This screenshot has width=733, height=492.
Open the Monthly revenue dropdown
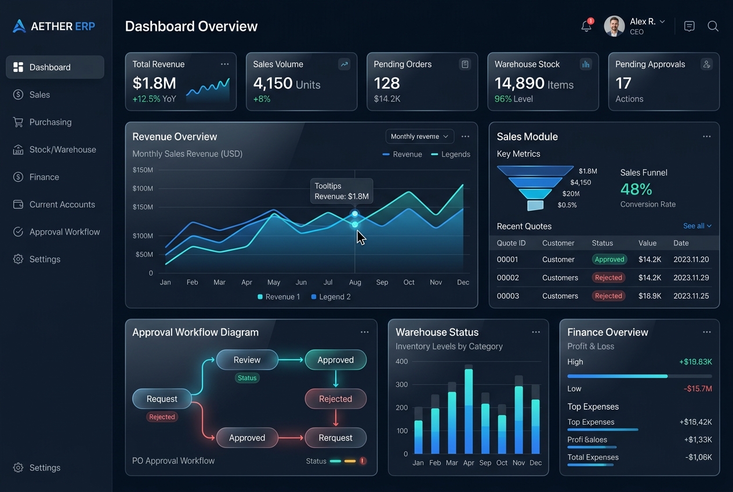420,136
